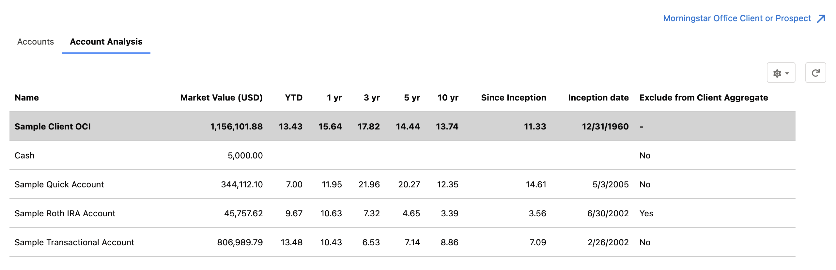Click the Exclude from Client Aggregate header
The width and height of the screenshot is (836, 270).
click(x=704, y=98)
